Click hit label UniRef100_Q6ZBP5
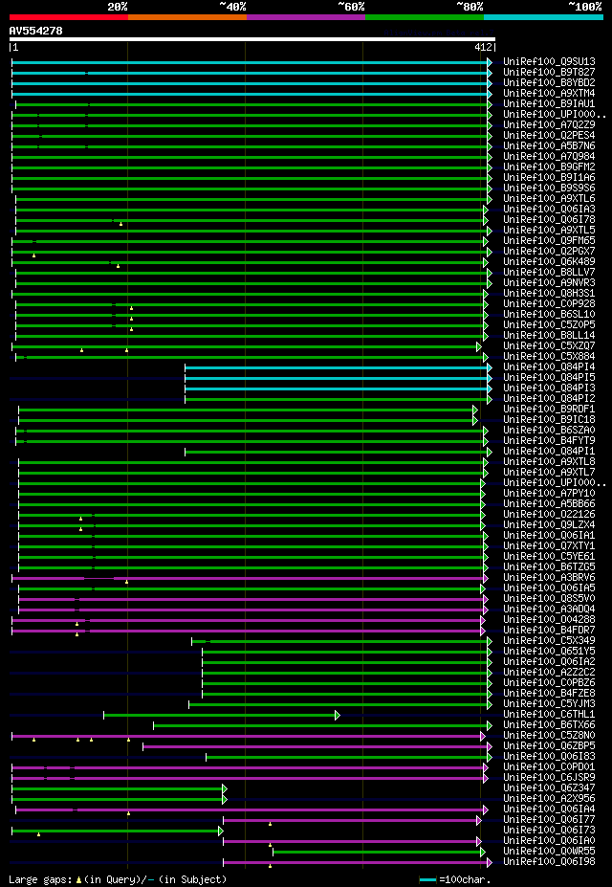Viewport: 612px width, 887px height. [549, 746]
